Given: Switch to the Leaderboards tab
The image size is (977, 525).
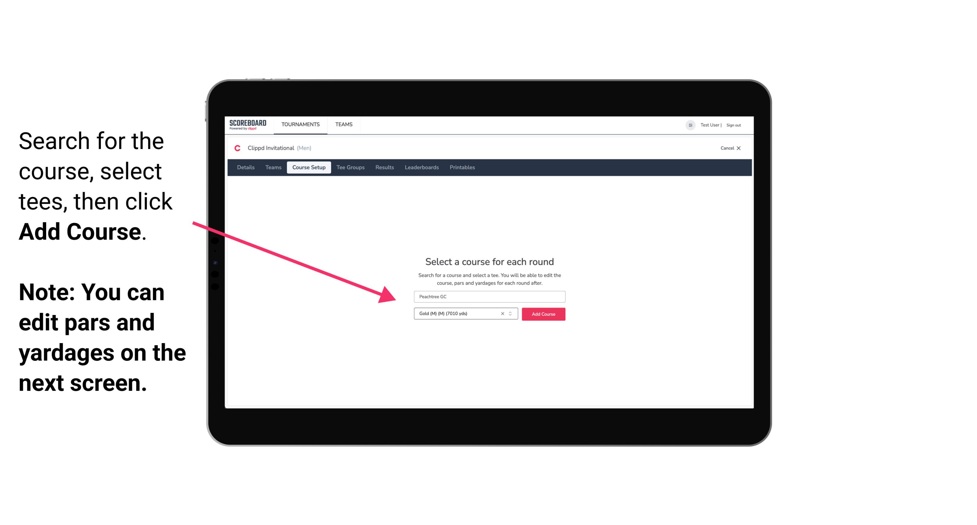Looking at the screenshot, I should [421, 167].
